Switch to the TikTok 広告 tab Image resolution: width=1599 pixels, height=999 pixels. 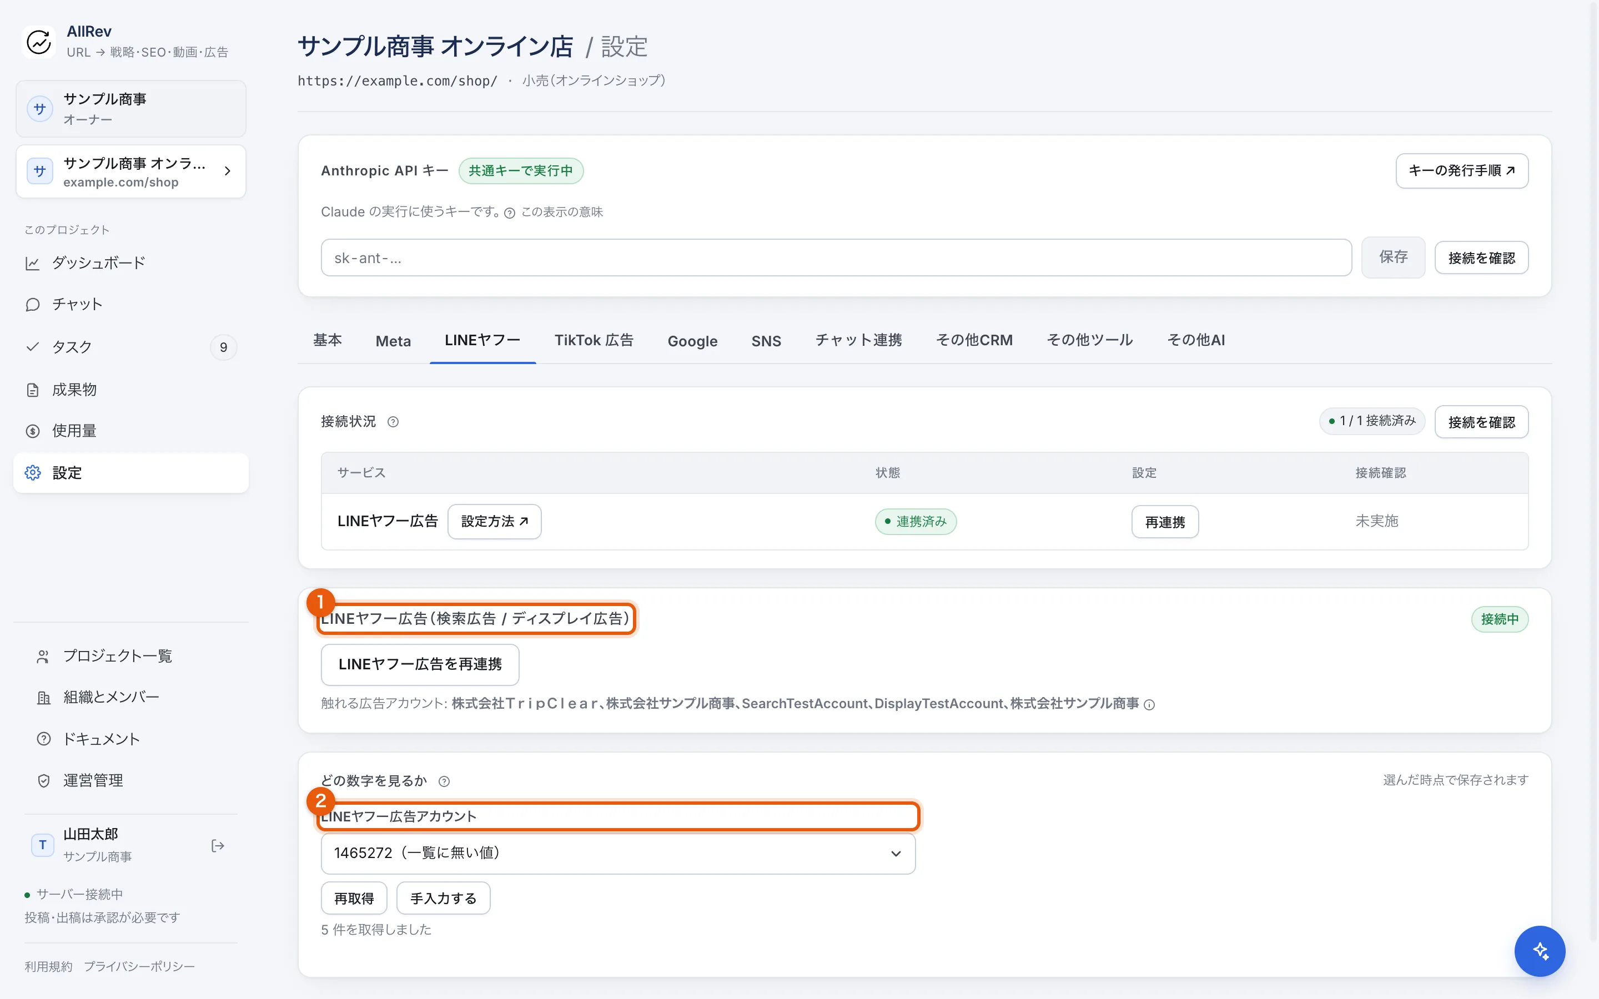point(594,340)
